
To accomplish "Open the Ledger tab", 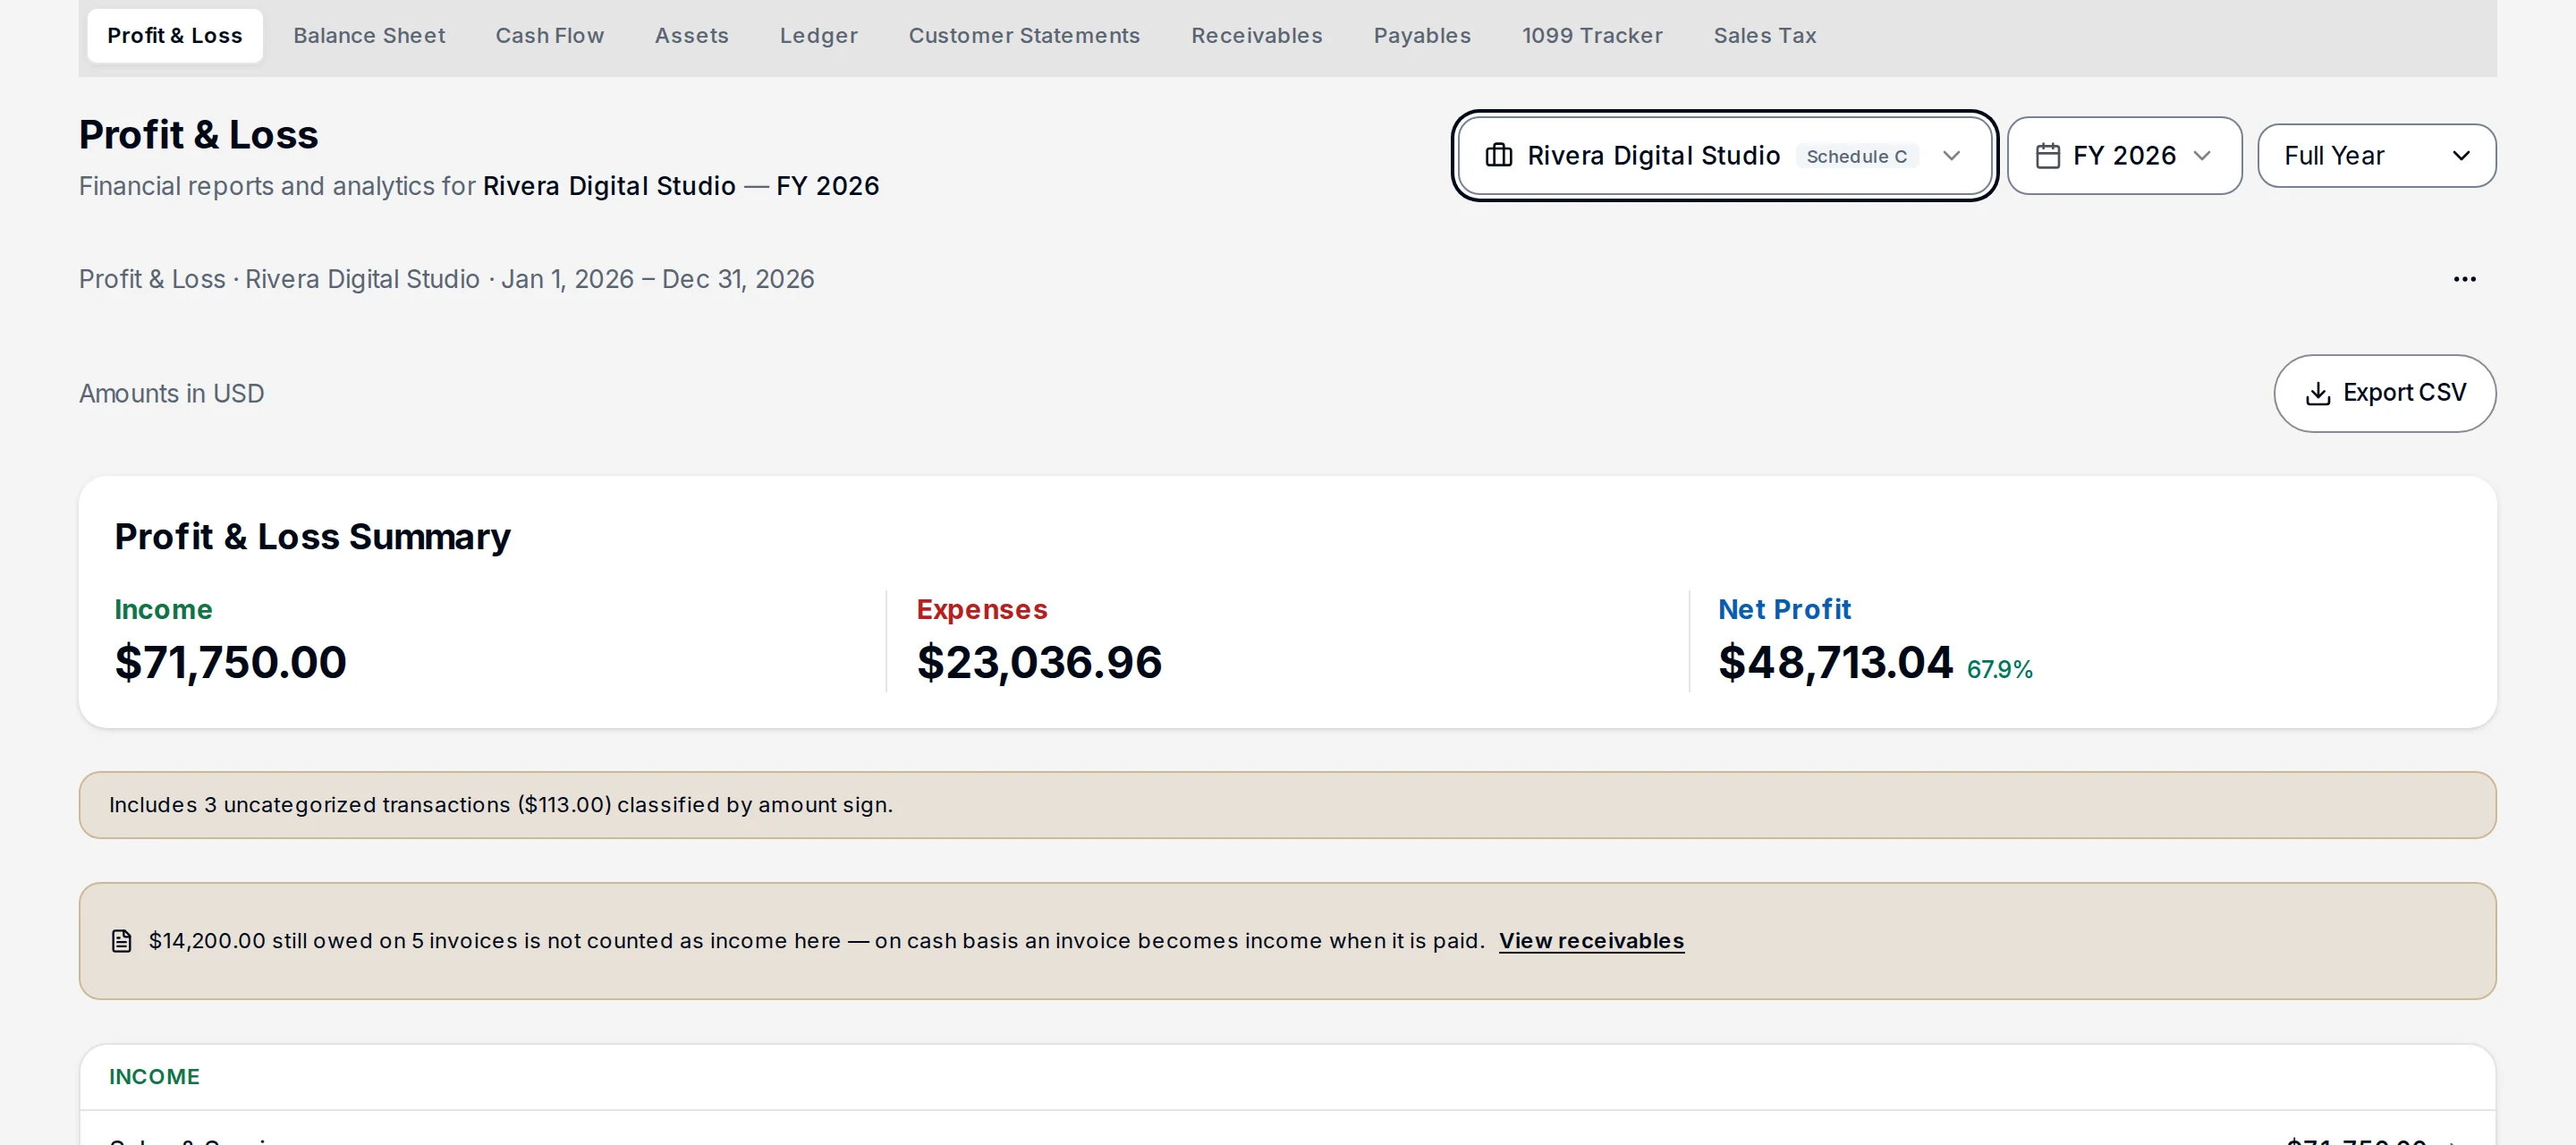I will point(818,36).
